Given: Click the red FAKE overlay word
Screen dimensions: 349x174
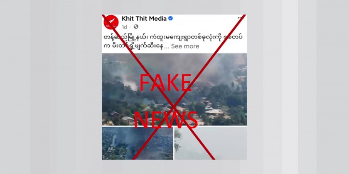Looking at the screenshot, I should point(165,83).
